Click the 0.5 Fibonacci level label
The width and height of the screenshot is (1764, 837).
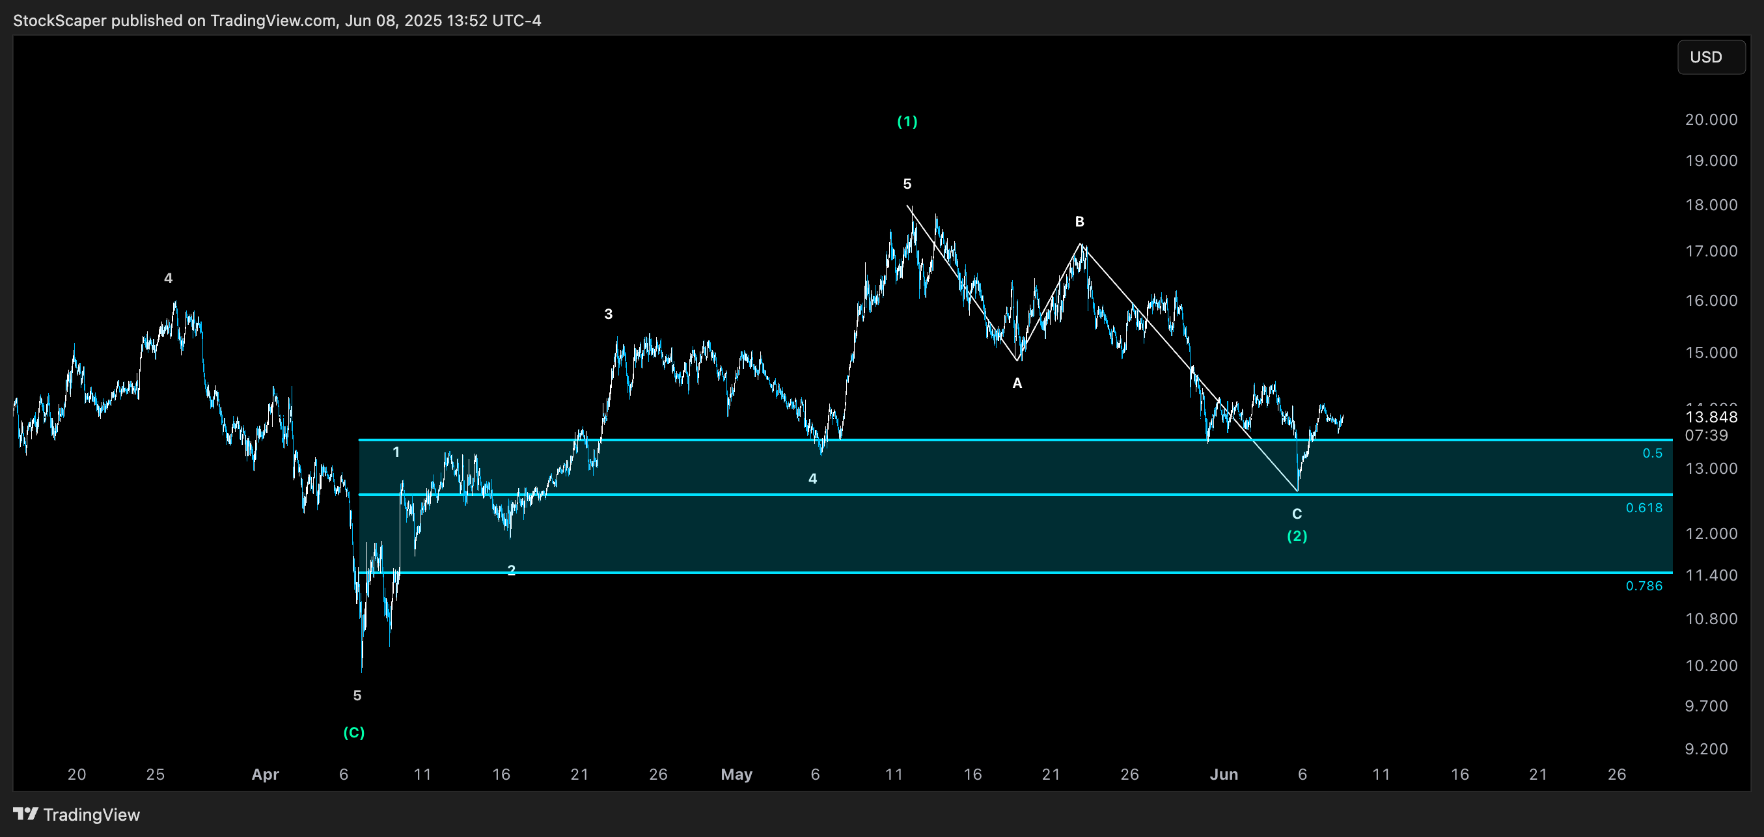click(x=1653, y=454)
